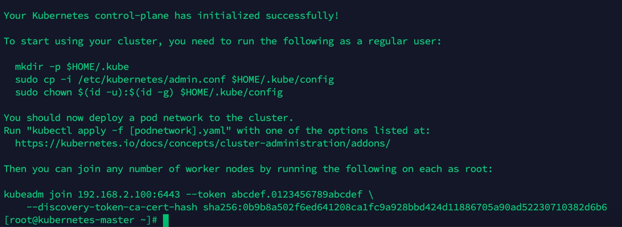Click the /etc/kubernetes/admin.conf file path

point(152,79)
